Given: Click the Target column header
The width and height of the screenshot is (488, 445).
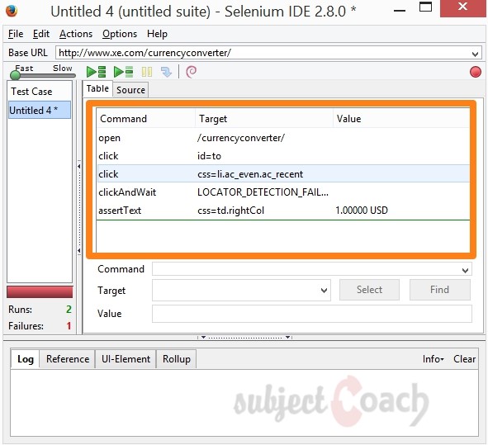Looking at the screenshot, I should pos(264,119).
